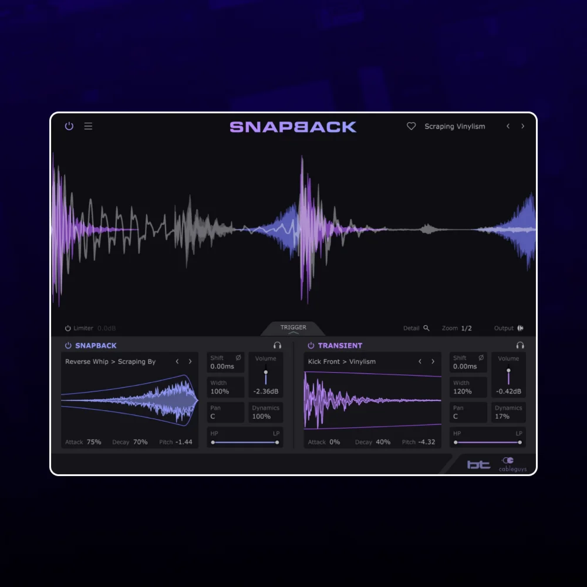Click the Cableguys logo
Viewport: 587px width, 587px height.
click(x=512, y=464)
